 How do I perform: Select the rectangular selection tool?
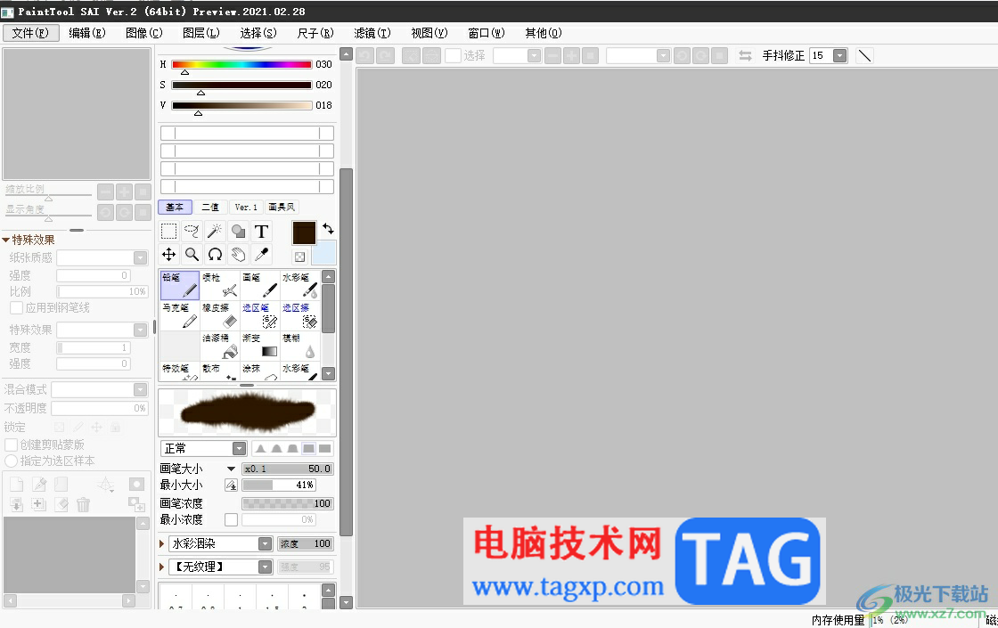(x=168, y=231)
